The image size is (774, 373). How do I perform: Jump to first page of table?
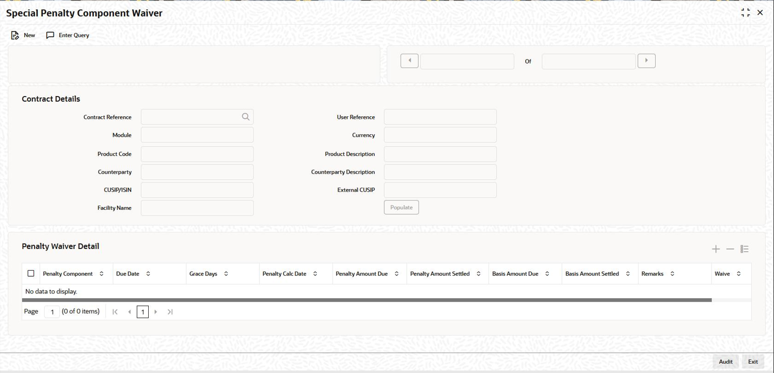115,312
